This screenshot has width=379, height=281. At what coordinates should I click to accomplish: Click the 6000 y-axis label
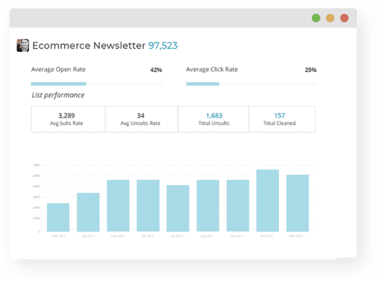[36, 176]
